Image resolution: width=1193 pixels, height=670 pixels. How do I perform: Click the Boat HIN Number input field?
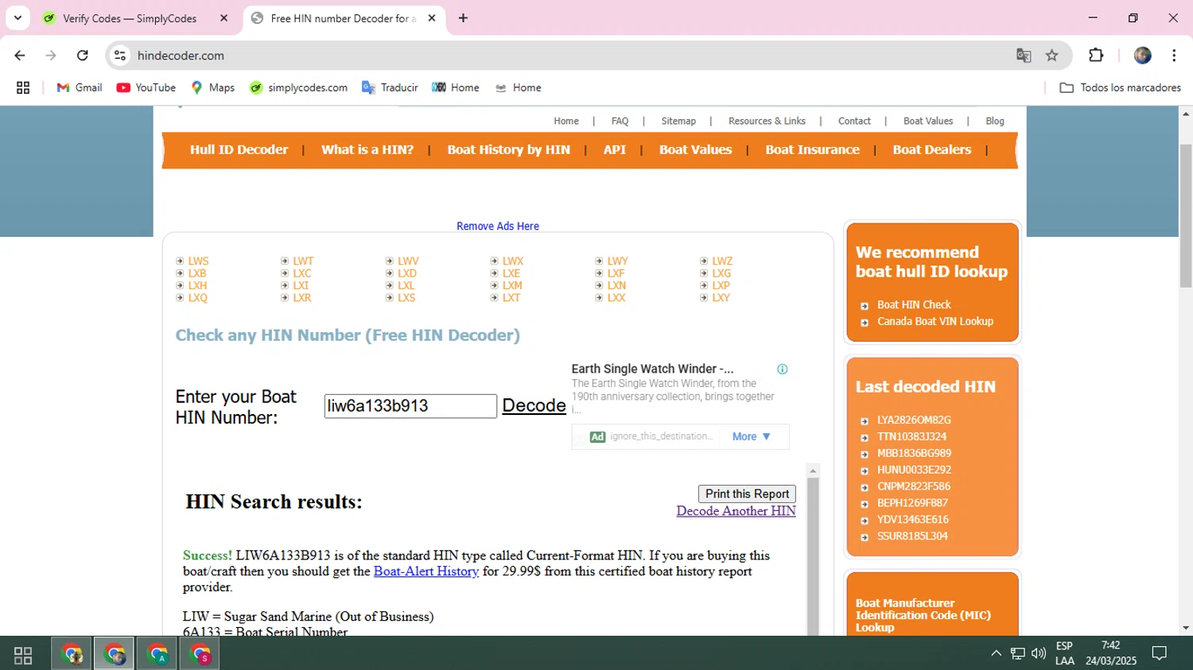(410, 406)
